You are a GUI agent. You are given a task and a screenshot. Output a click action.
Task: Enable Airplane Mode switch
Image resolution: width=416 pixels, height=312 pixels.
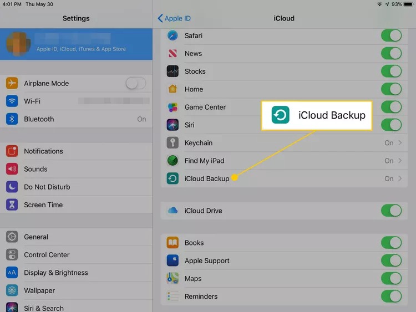[136, 83]
